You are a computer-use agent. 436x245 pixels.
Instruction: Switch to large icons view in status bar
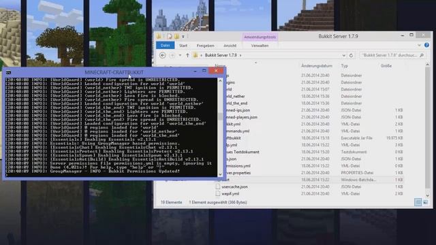click(425, 202)
